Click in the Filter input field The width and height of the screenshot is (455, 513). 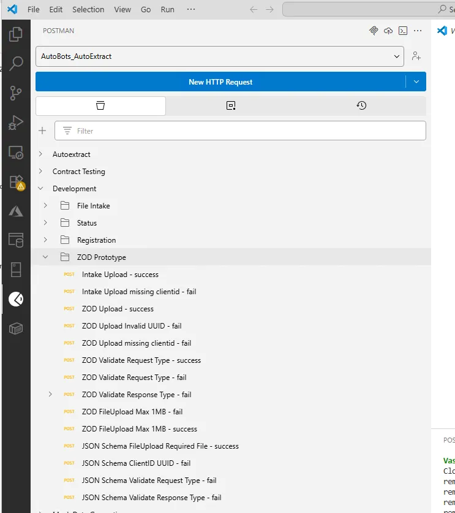(x=240, y=131)
